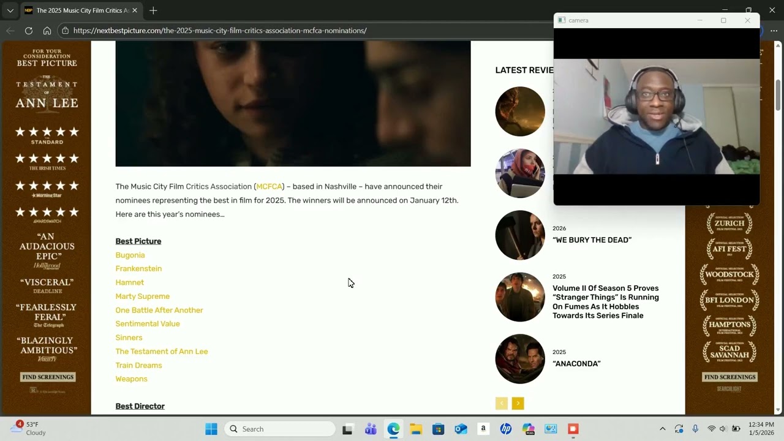Image resolution: width=784 pixels, height=441 pixels.
Task: Click the taskbar Search box
Action: click(280, 429)
